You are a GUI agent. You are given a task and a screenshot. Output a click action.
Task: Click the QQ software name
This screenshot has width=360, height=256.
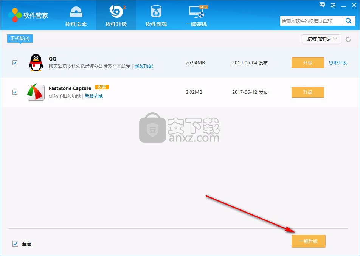[x=53, y=59]
